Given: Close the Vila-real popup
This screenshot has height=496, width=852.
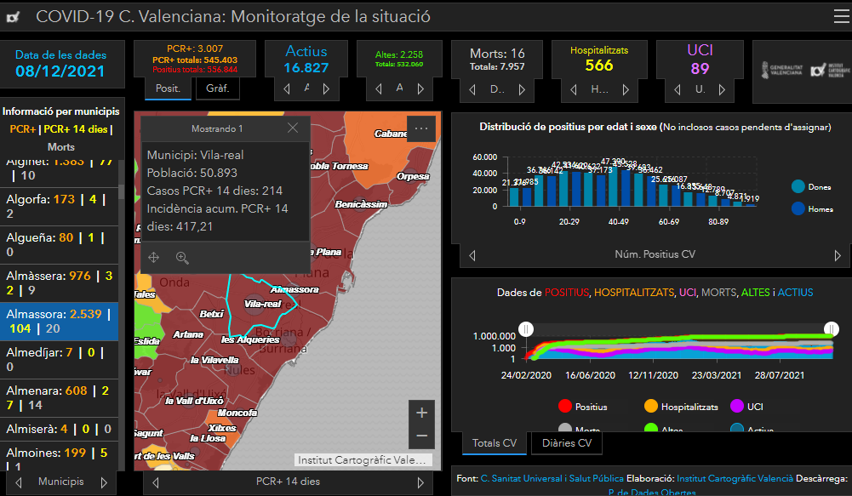Looking at the screenshot, I should (293, 128).
